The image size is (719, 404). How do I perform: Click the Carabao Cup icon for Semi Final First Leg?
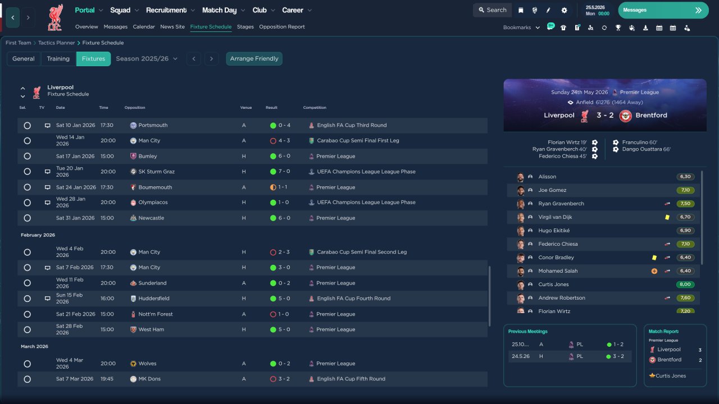311,140
